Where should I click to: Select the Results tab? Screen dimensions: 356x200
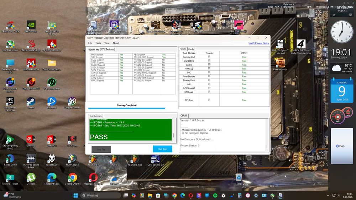click(x=183, y=49)
